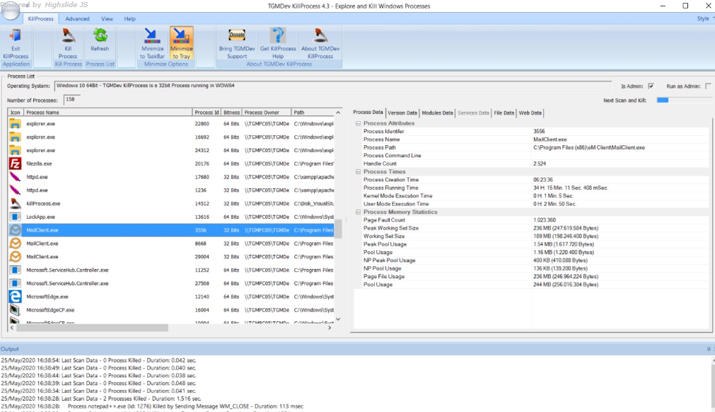Image resolution: width=715 pixels, height=412 pixels.
Task: Click icon of Microsoft.ServiceHub.Controller.exe Id 11252
Action: tap(15, 270)
